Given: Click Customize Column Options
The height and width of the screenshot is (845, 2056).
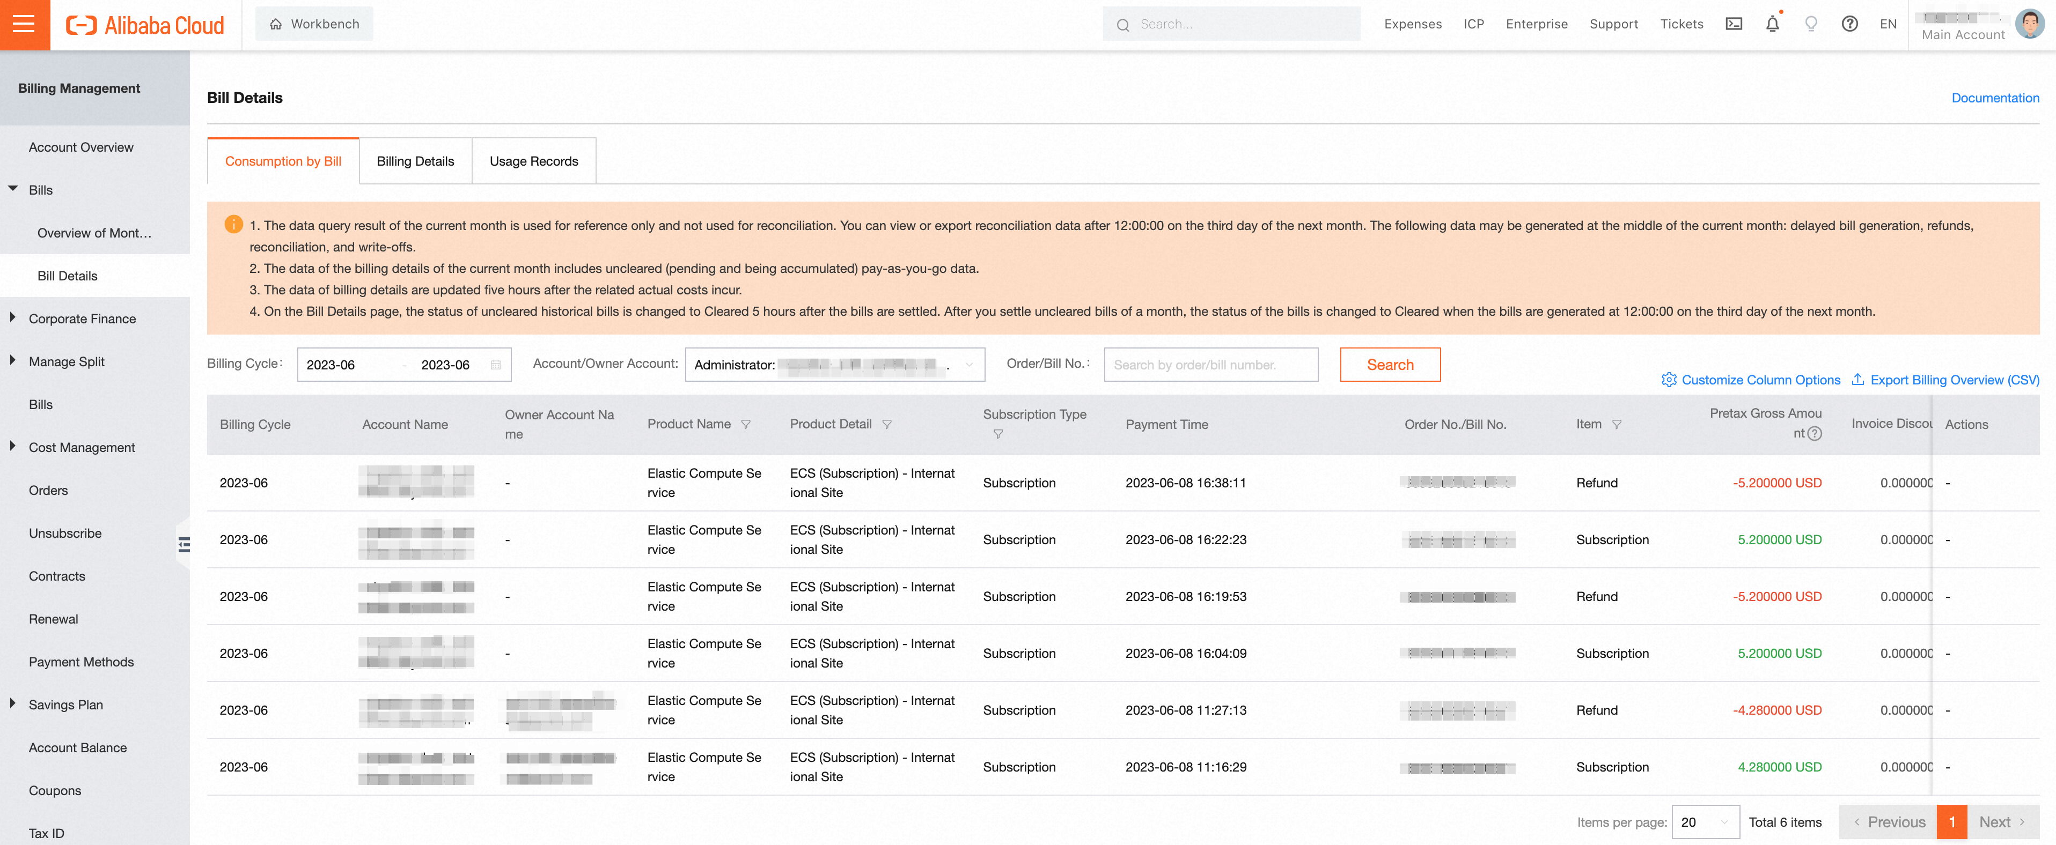Looking at the screenshot, I should [x=1751, y=380].
